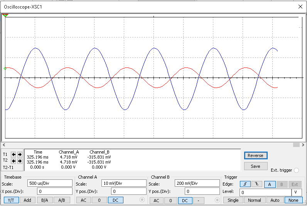Image resolution: width=307 pixels, height=206 pixels.
Task: Choose Normal trigger mode
Action: click(254, 200)
